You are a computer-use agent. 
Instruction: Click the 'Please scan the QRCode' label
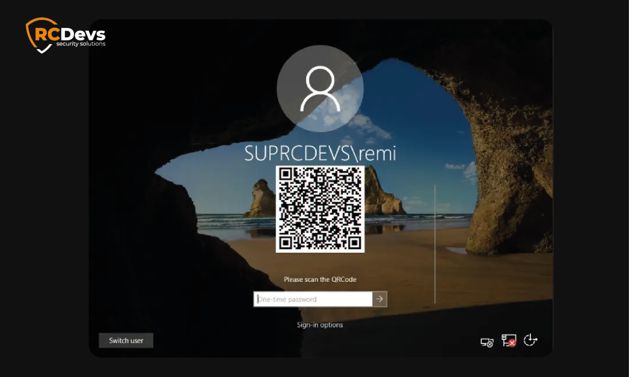[x=320, y=279]
